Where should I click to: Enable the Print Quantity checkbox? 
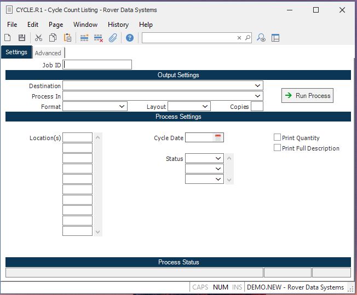point(278,138)
